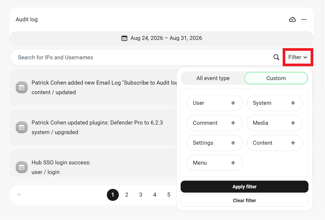Click the Clear filter button
Screen dimensions: 325x220
point(245,201)
